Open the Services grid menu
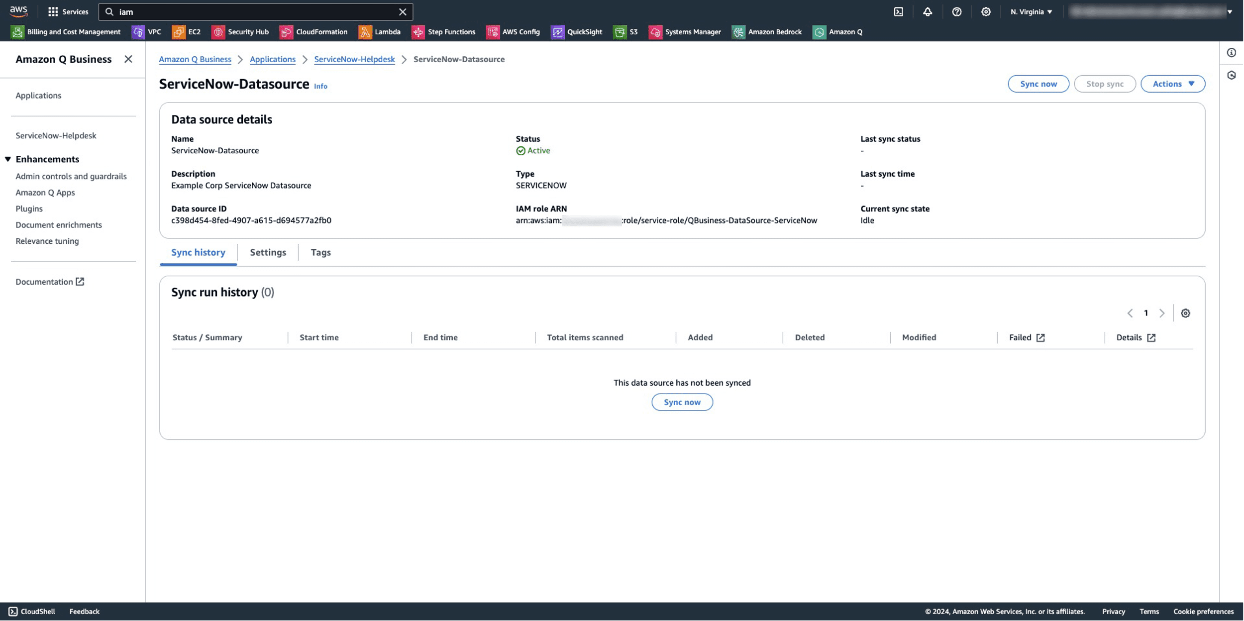The width and height of the screenshot is (1244, 621). click(x=53, y=12)
